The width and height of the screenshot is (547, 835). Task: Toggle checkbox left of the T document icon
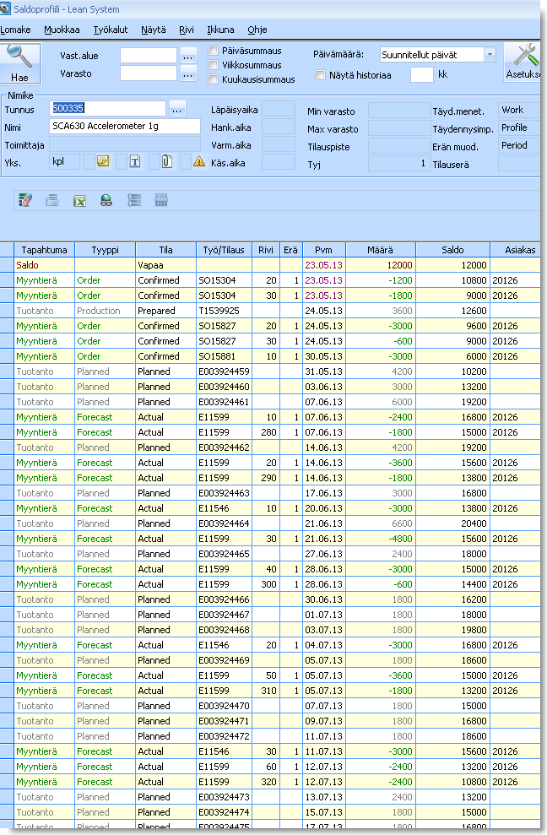pos(121,162)
